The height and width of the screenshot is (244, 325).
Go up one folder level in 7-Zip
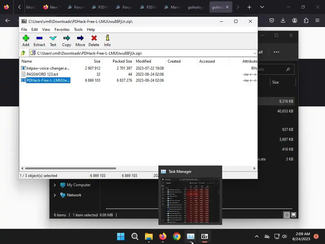tap(23, 53)
